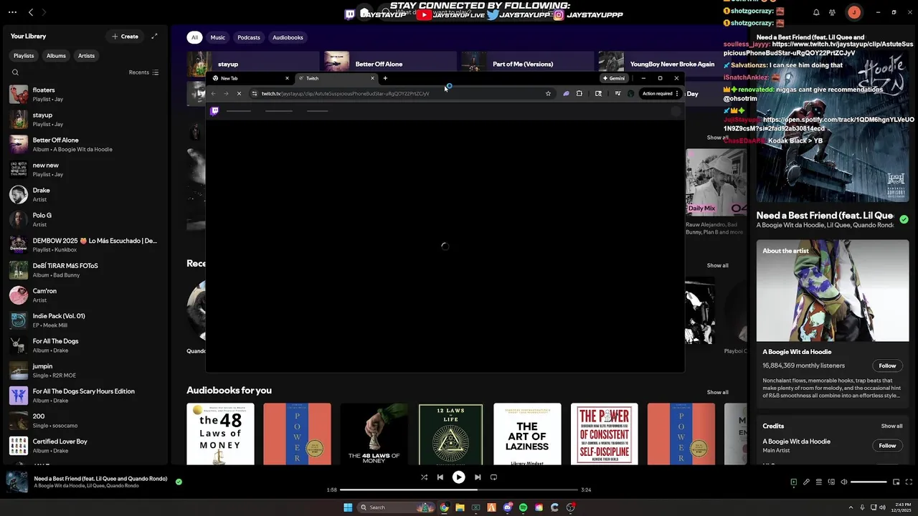This screenshot has height=516, width=918.
Task: Open the Certified Lover Boy album
Action: pyautogui.click(x=85, y=446)
